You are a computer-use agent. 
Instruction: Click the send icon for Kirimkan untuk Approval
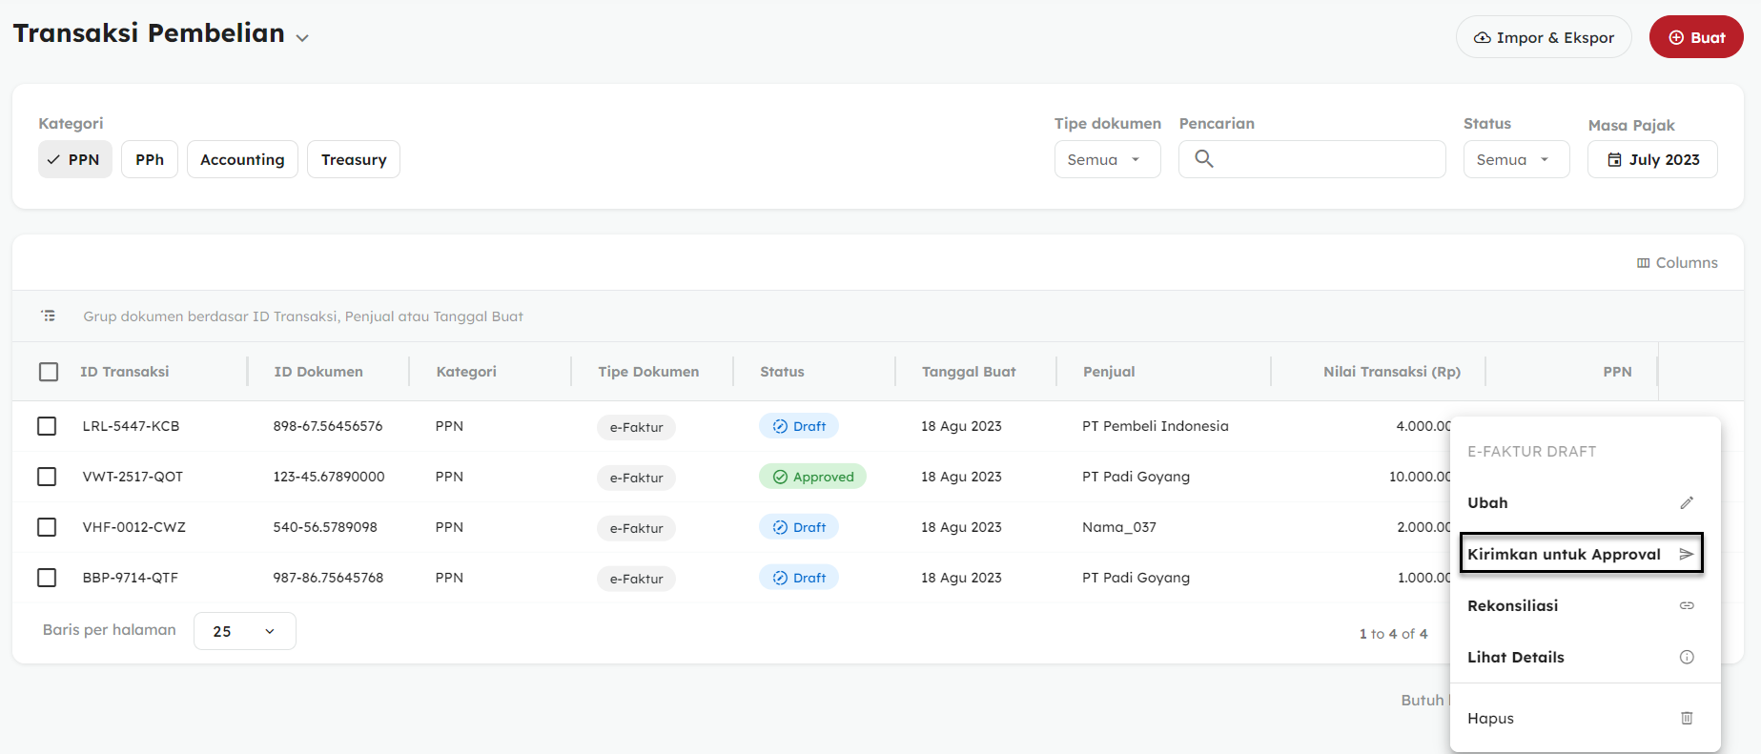(1686, 554)
